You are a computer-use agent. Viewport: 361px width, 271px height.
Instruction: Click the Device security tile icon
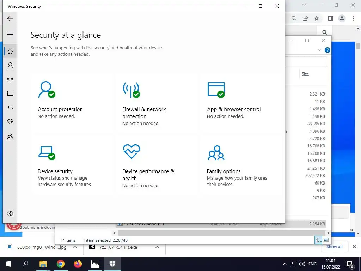(47, 153)
